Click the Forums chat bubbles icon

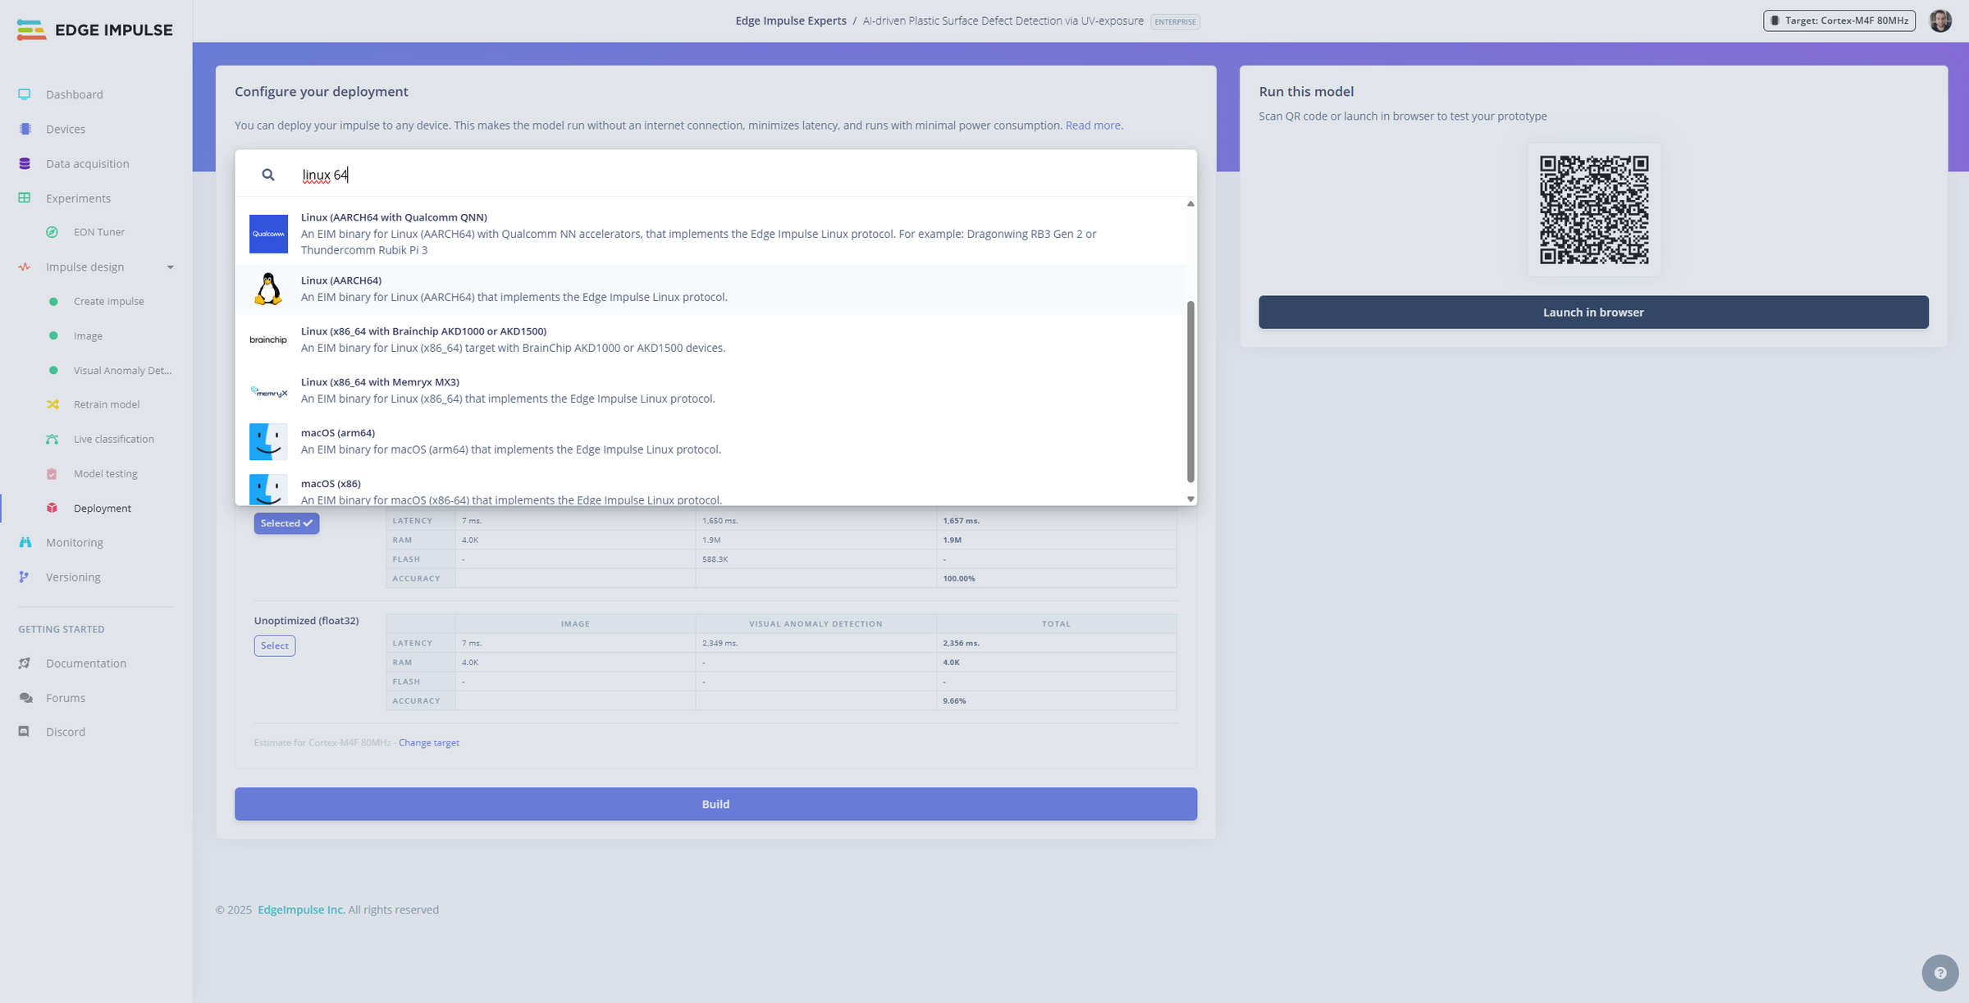click(25, 697)
